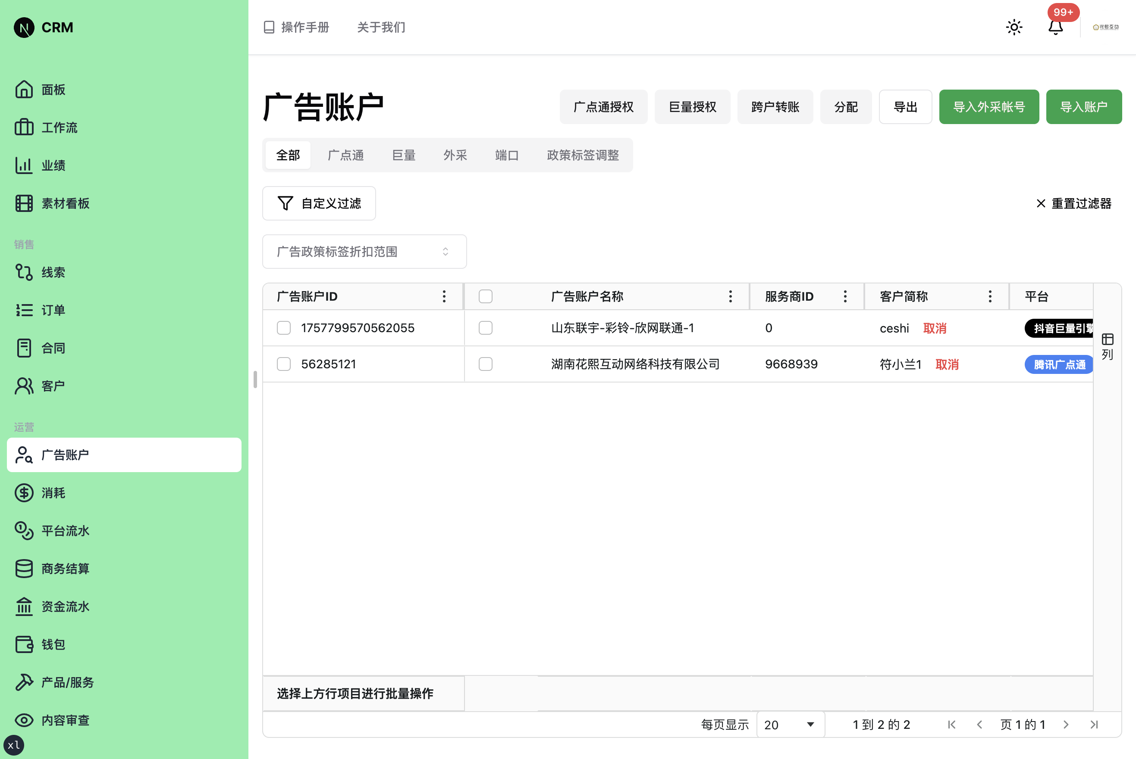Check the select-all checkbox in table header
The image size is (1136, 759).
point(485,296)
